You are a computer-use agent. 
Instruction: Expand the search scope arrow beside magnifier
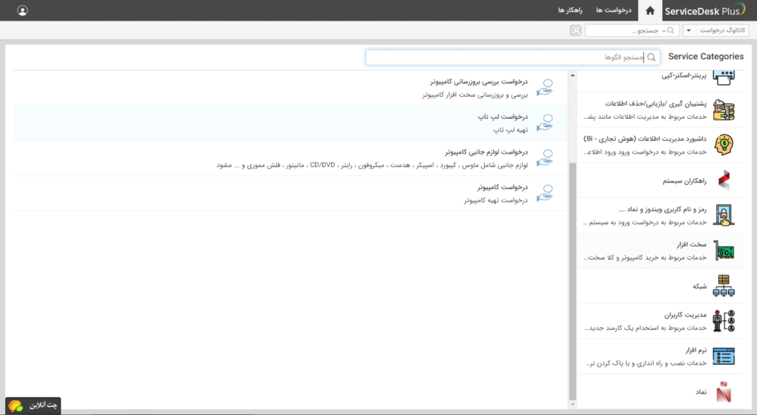click(x=663, y=31)
